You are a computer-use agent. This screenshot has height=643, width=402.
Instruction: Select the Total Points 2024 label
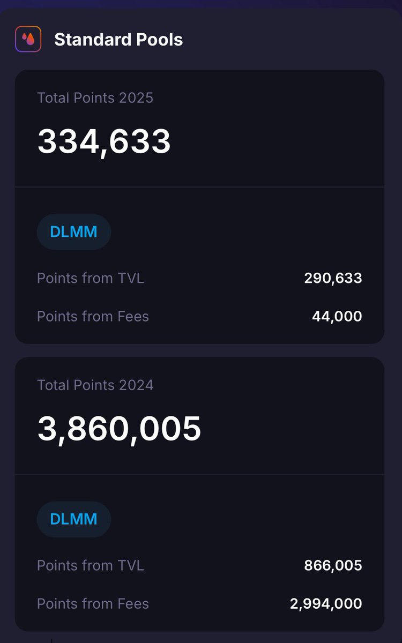pyautogui.click(x=95, y=385)
